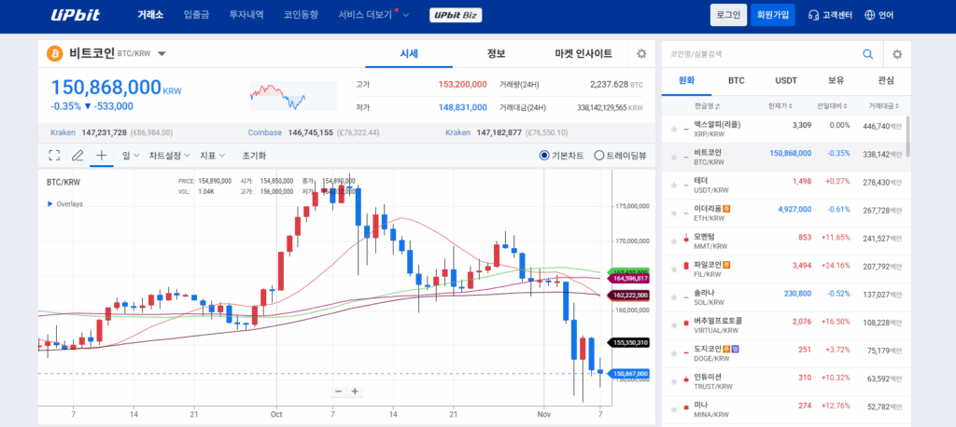Select the crosshair cursor tool
Image resolution: width=956 pixels, height=427 pixels.
(101, 156)
